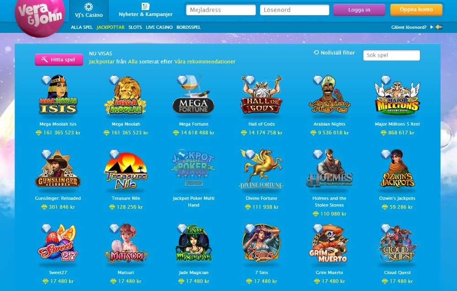The height and width of the screenshot is (291, 457).
Task: Open the Arabian Nights game icon
Action: [x=329, y=95]
